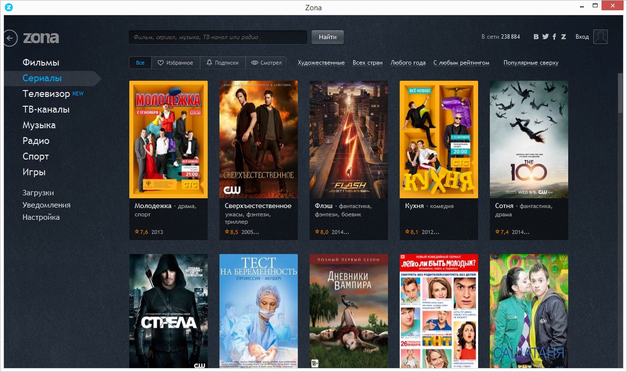Open Уведомления notifications page

coord(47,205)
